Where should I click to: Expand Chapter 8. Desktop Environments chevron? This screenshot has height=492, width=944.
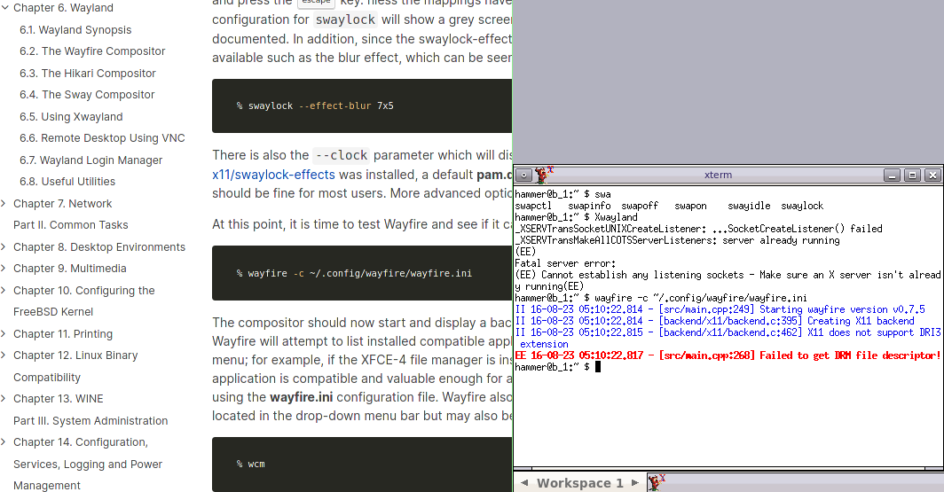pos(4,246)
